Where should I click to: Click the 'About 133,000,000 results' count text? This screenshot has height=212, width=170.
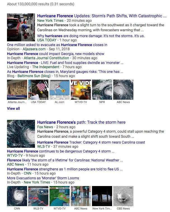[41, 4]
